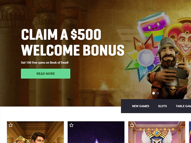Open the TABLE GAMES category
The height and width of the screenshot is (143, 191).
point(183,106)
